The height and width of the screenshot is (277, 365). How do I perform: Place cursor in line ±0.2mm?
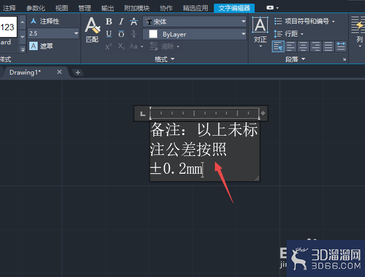(176, 168)
